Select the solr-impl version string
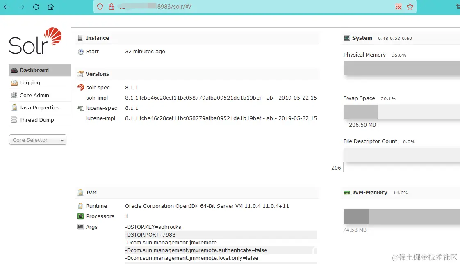 pyautogui.click(x=221, y=98)
